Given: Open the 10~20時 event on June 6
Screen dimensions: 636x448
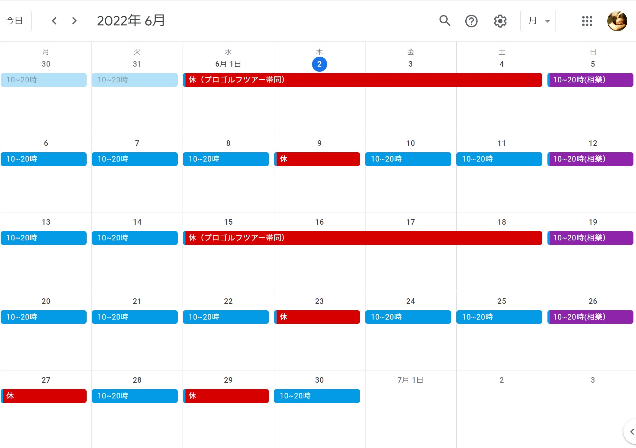Looking at the screenshot, I should point(43,159).
